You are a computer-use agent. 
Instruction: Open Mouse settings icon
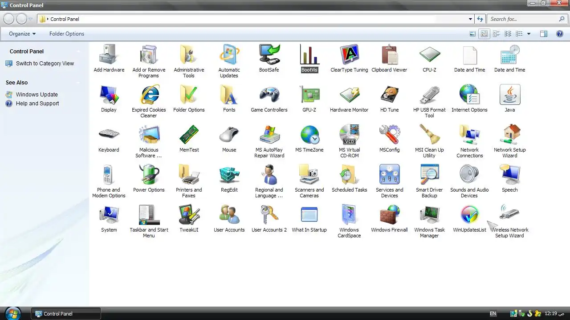tap(229, 139)
